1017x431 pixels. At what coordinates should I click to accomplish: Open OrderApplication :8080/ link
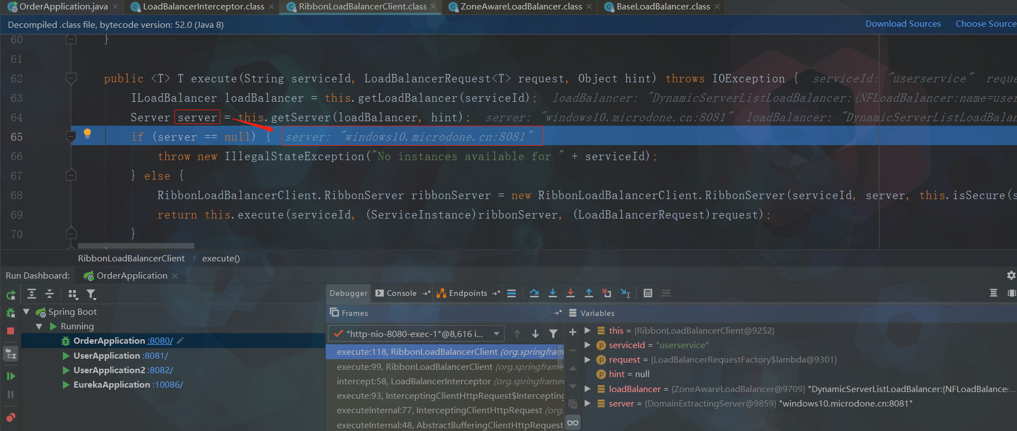[x=160, y=341]
